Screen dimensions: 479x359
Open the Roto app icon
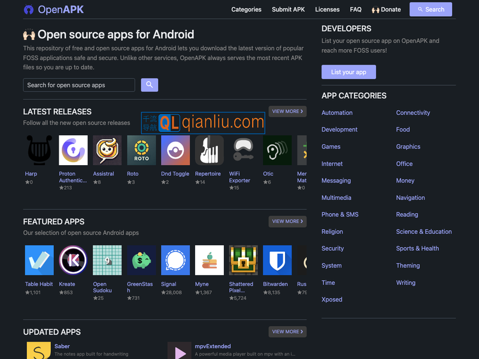(x=141, y=150)
